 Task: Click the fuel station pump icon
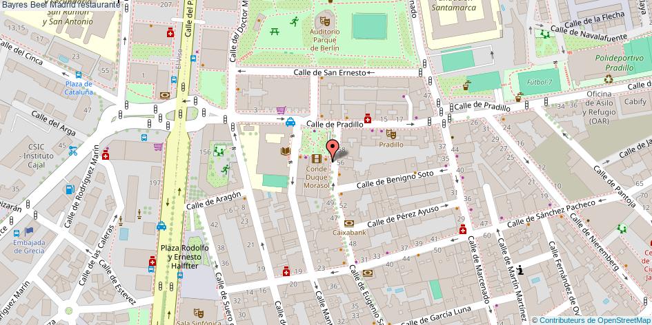tap(70, 189)
